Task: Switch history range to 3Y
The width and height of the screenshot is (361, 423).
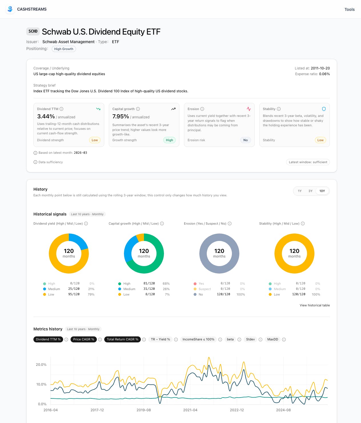Action: pyautogui.click(x=310, y=191)
